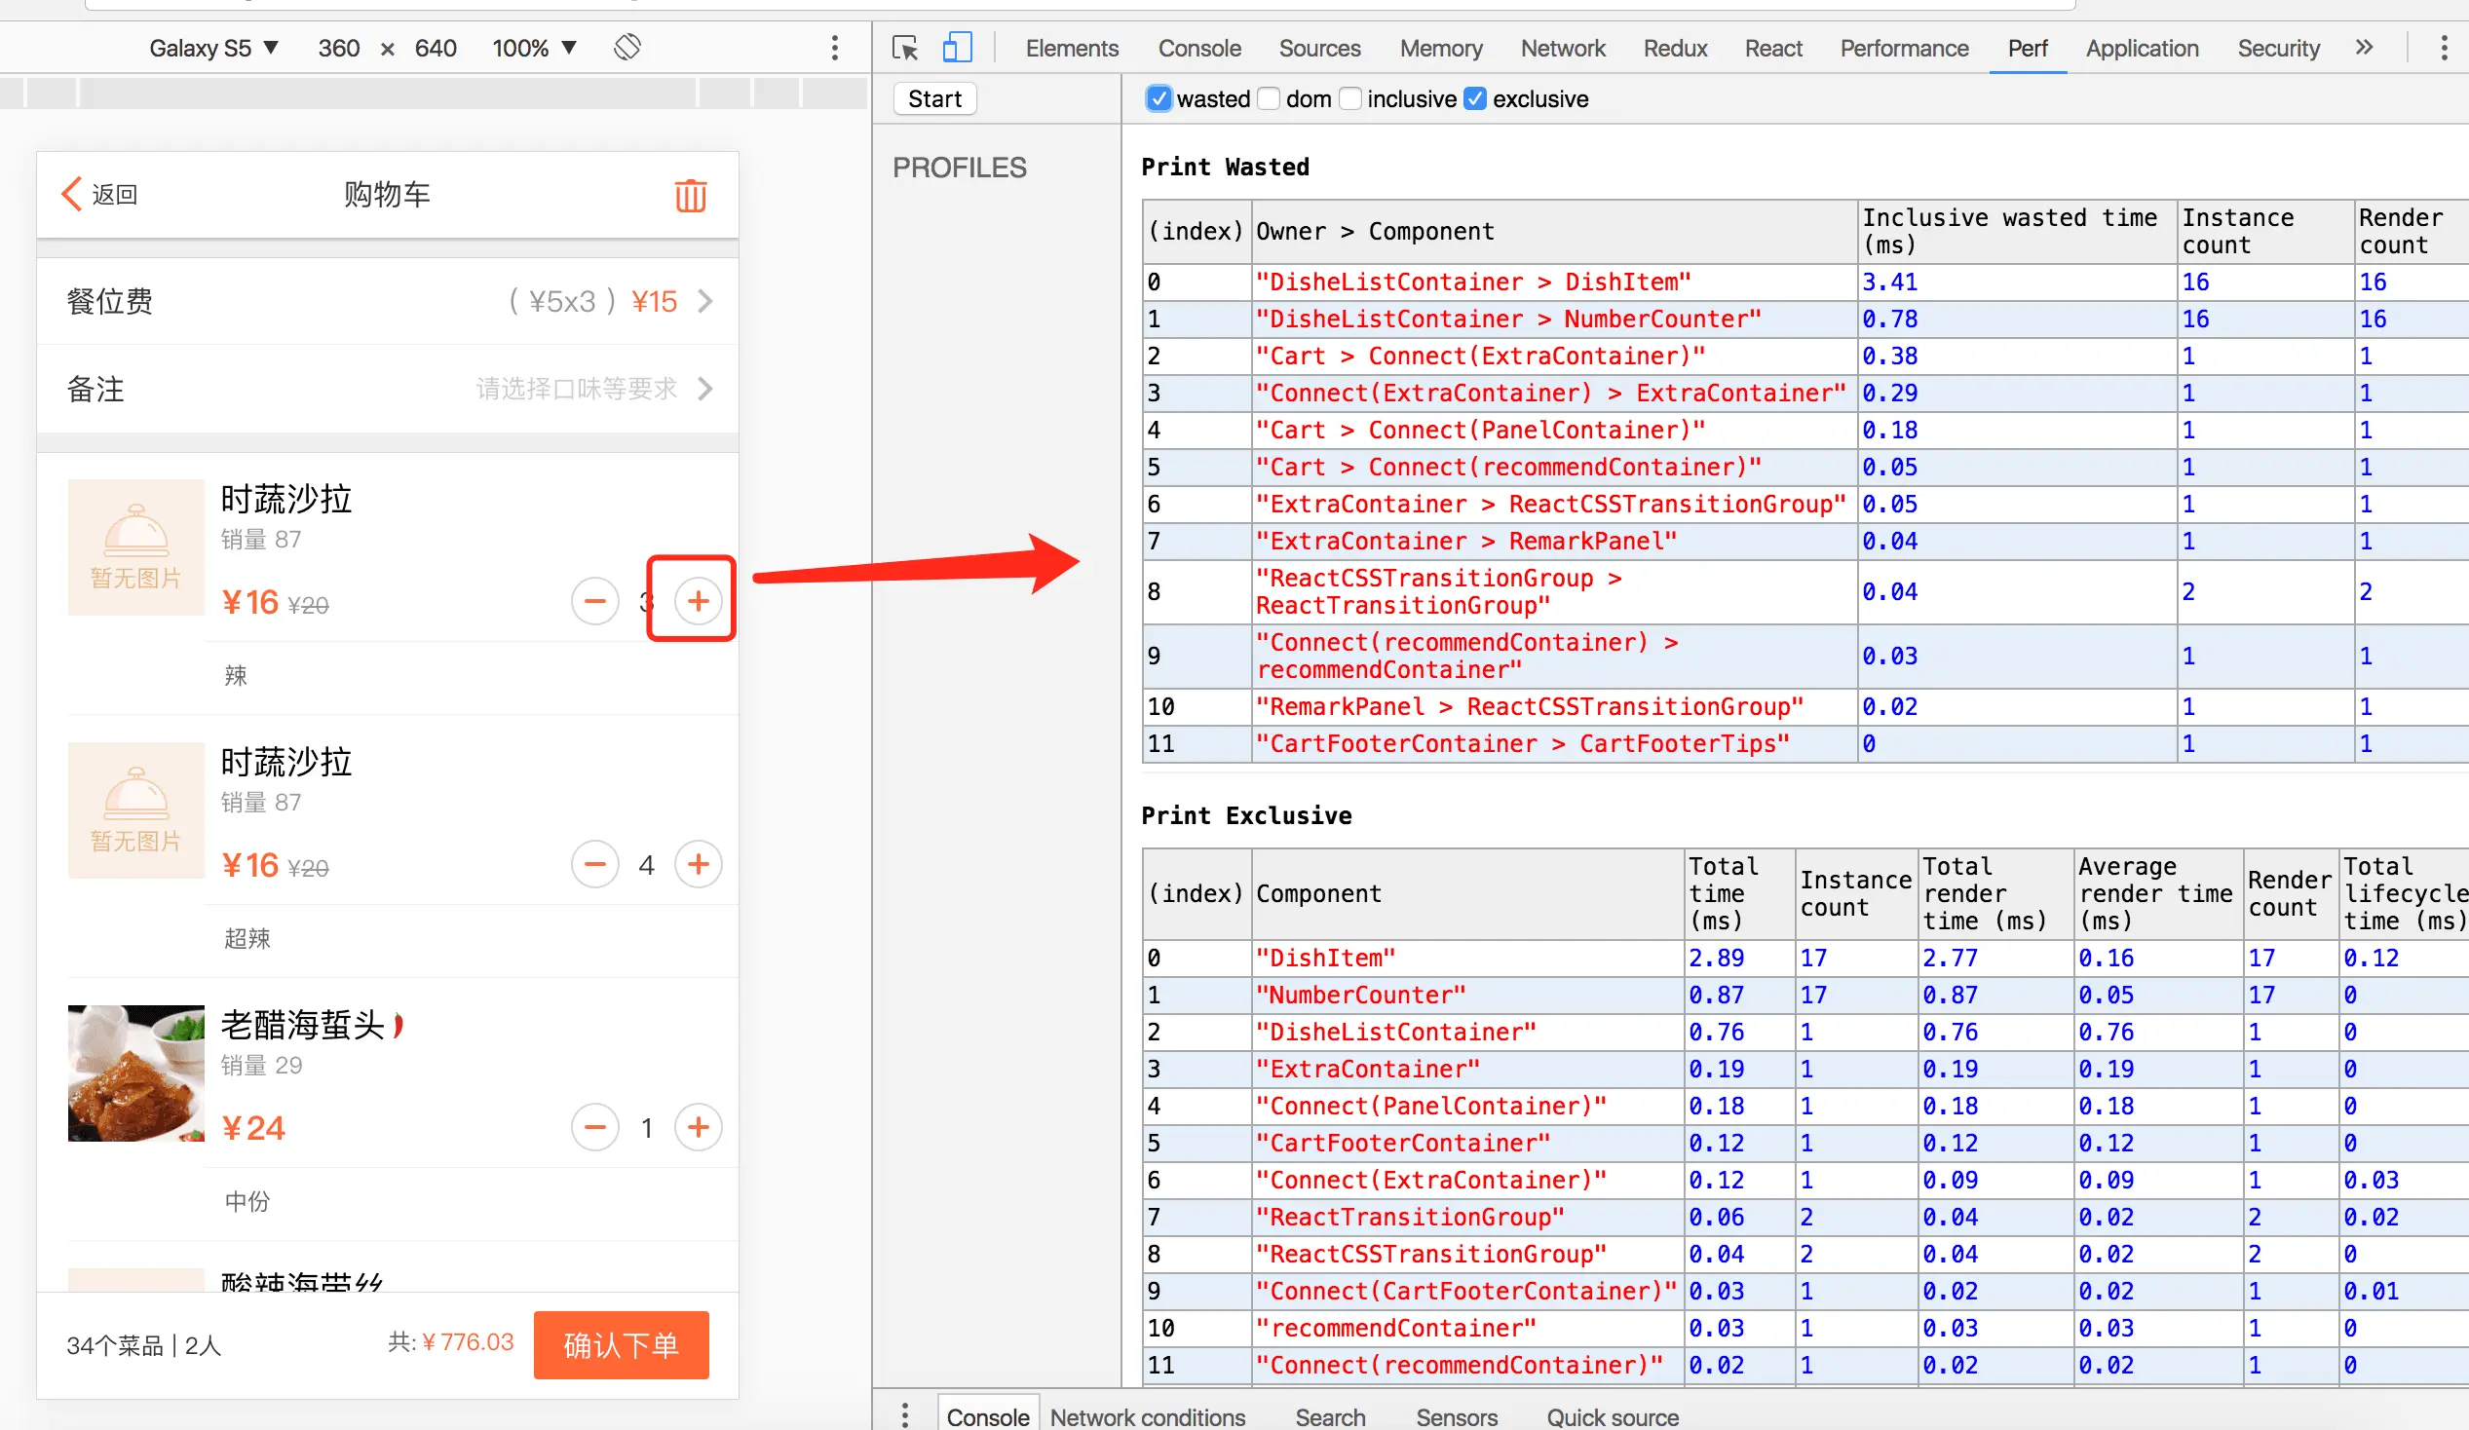Open the DevTools three-dot customize menu

coord(2444,48)
